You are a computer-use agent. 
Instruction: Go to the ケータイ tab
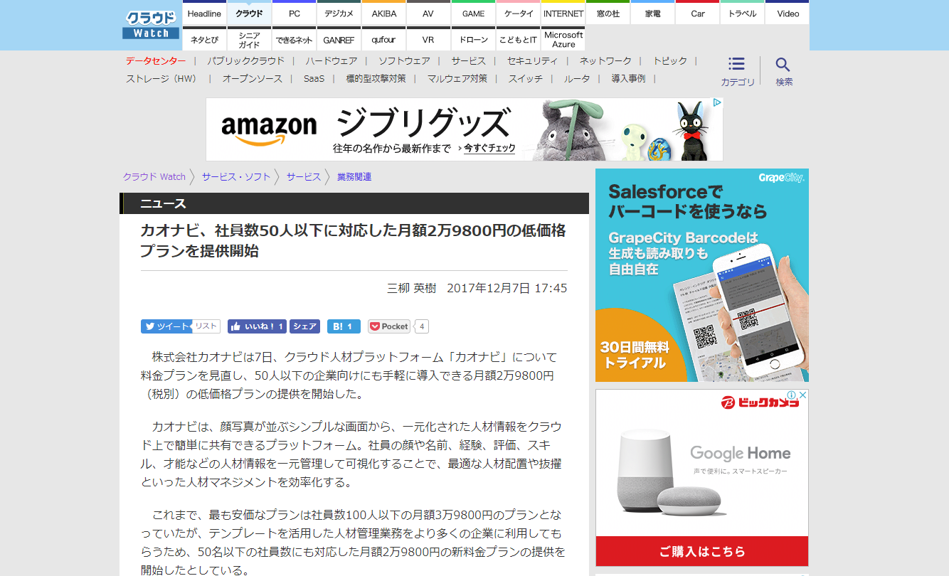518,14
